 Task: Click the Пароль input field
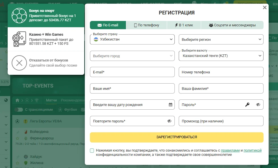point(221,105)
